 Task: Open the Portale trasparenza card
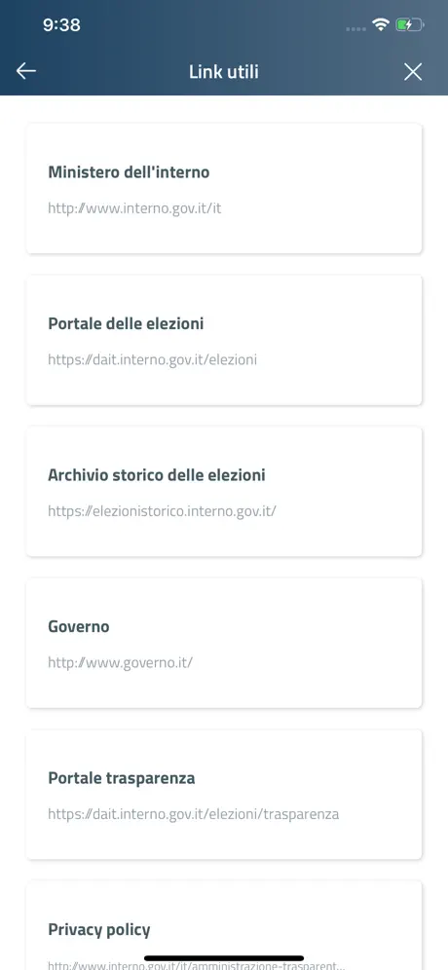224,795
